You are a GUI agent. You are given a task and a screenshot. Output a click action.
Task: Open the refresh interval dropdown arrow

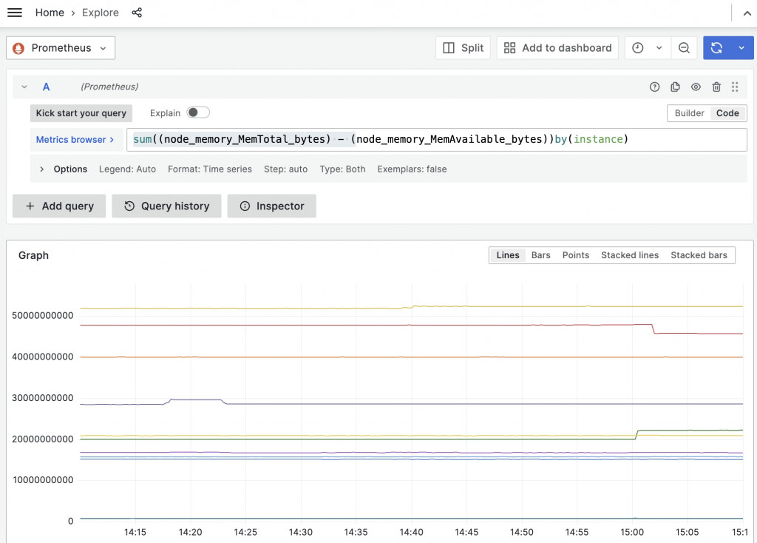point(741,48)
